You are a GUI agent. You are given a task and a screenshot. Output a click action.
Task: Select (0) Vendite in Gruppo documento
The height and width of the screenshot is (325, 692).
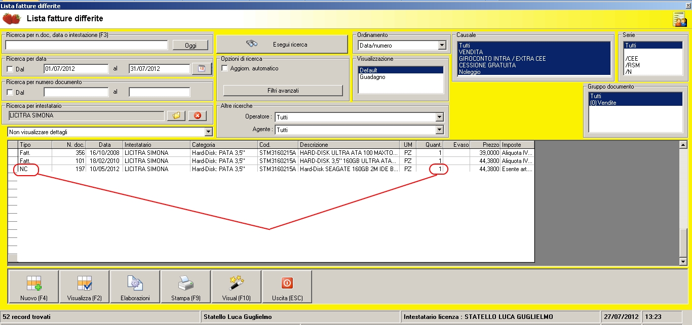635,103
